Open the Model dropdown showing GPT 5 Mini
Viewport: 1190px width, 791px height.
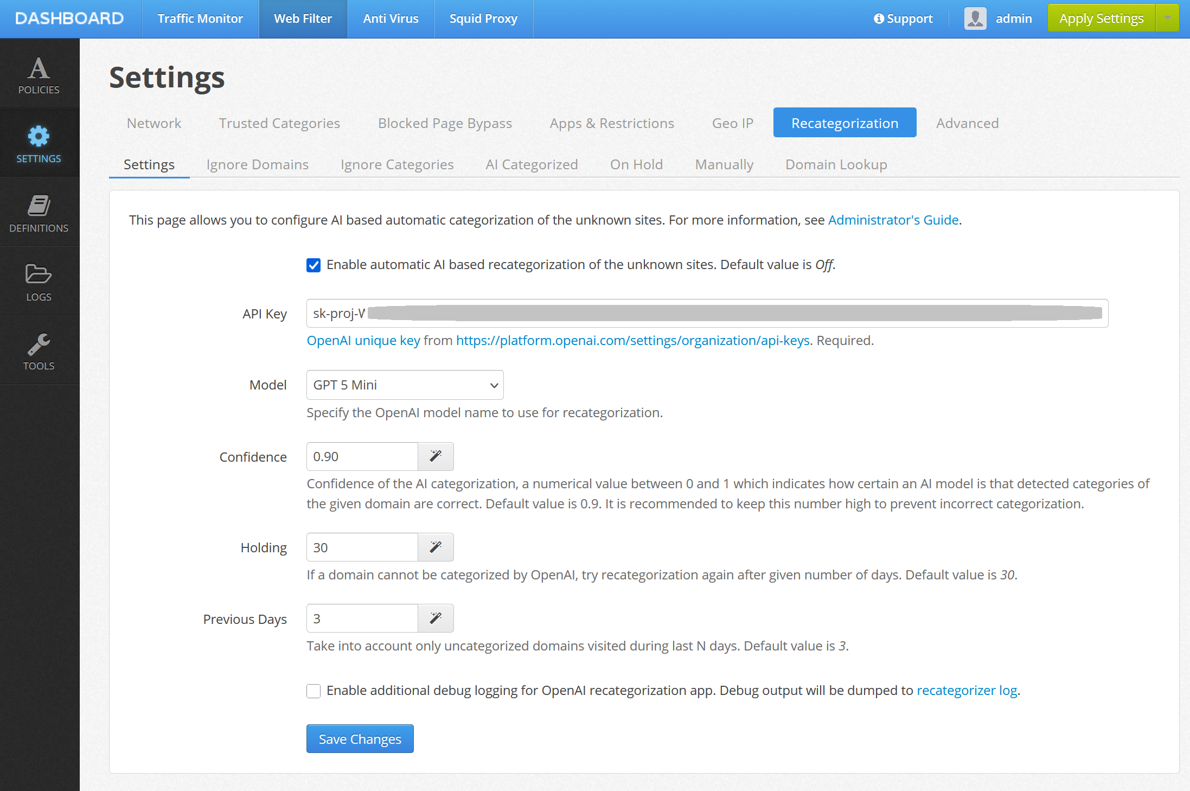coord(405,385)
